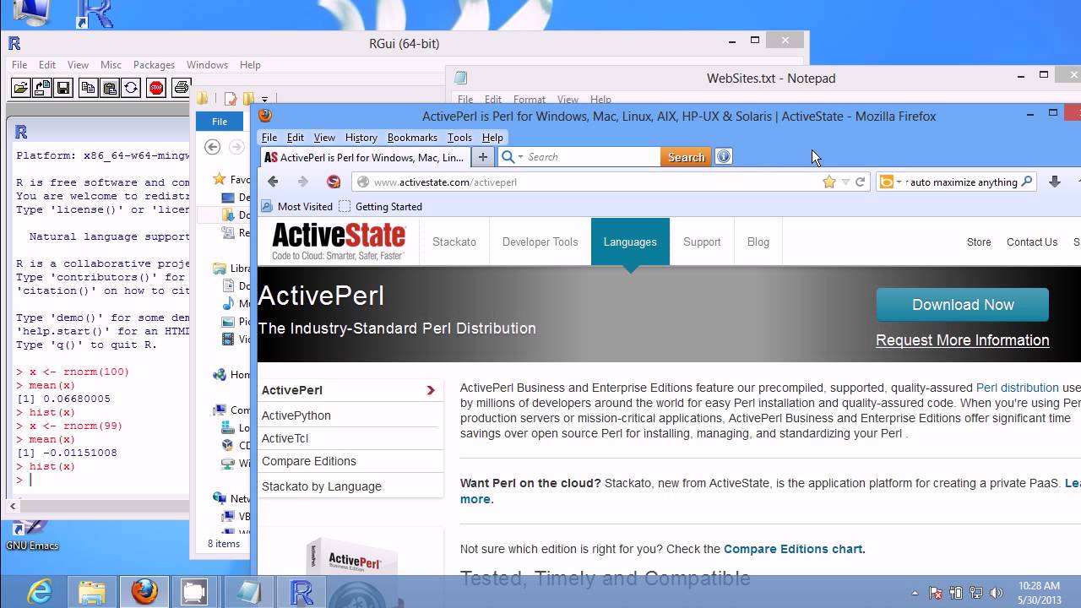Open RGui File menu

pyautogui.click(x=19, y=65)
